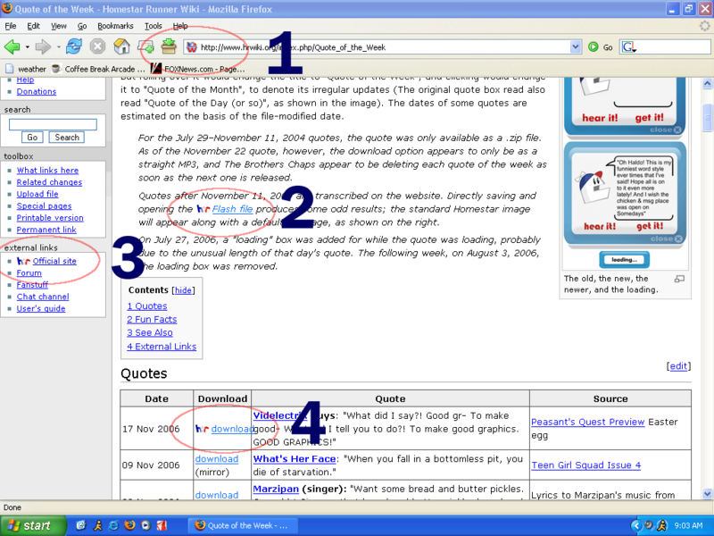Screen dimensions: 714x536
Task: Click the throbber activity indicator
Action: pyautogui.click(x=704, y=26)
